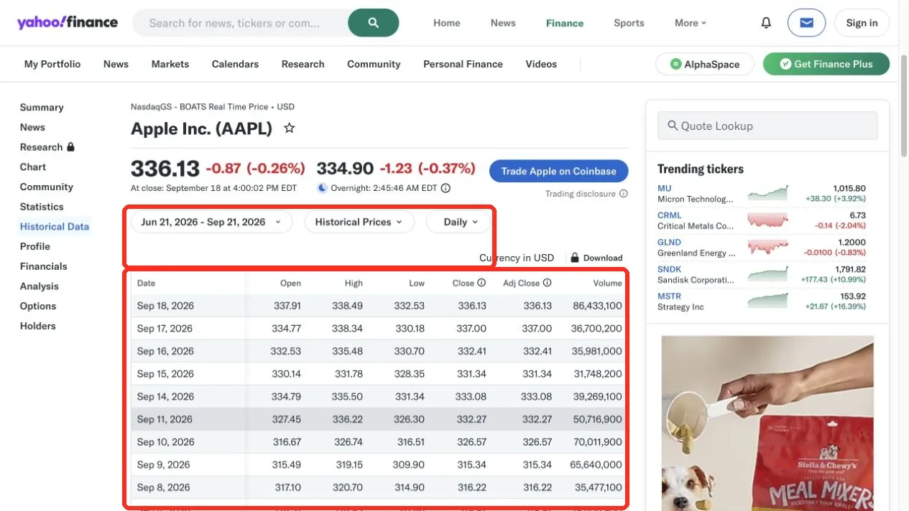Click the GLND ticker link

[669, 242]
